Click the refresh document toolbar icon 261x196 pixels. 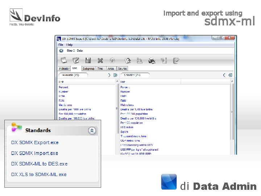point(128,60)
